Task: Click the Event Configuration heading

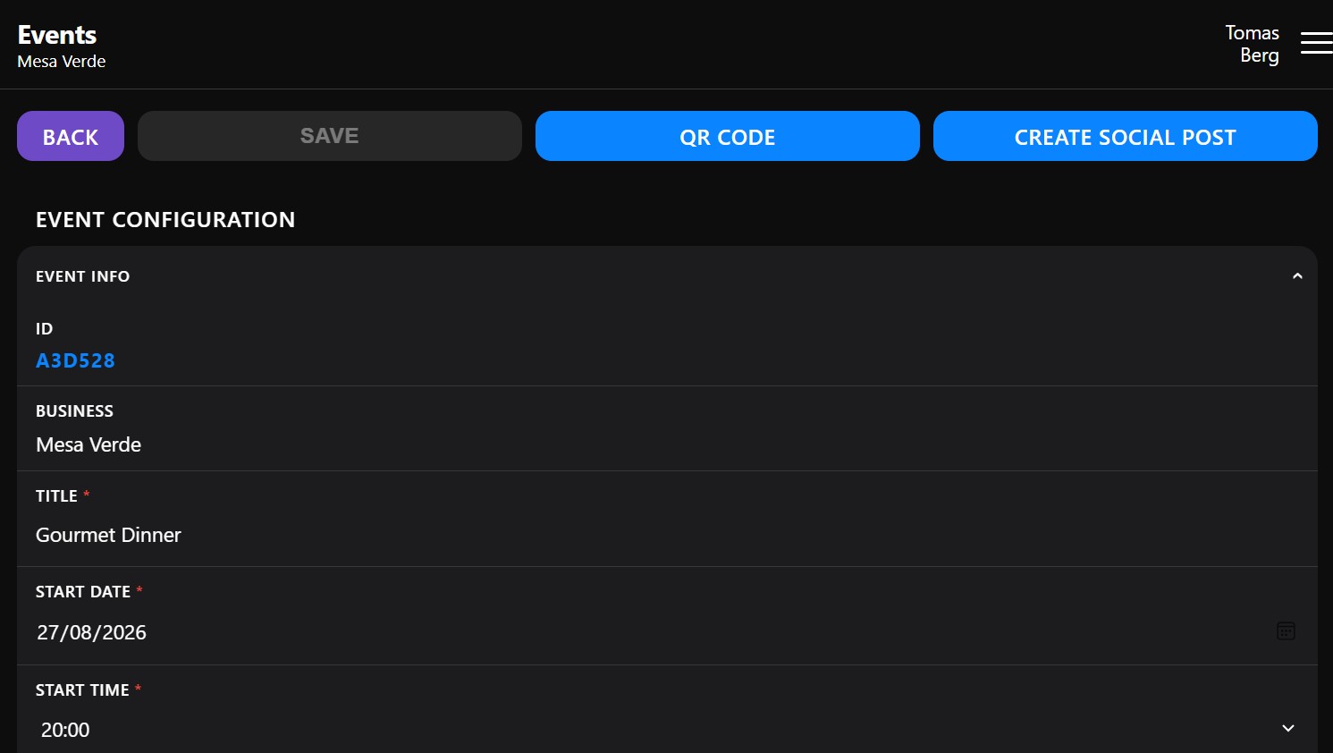Action: coord(165,220)
